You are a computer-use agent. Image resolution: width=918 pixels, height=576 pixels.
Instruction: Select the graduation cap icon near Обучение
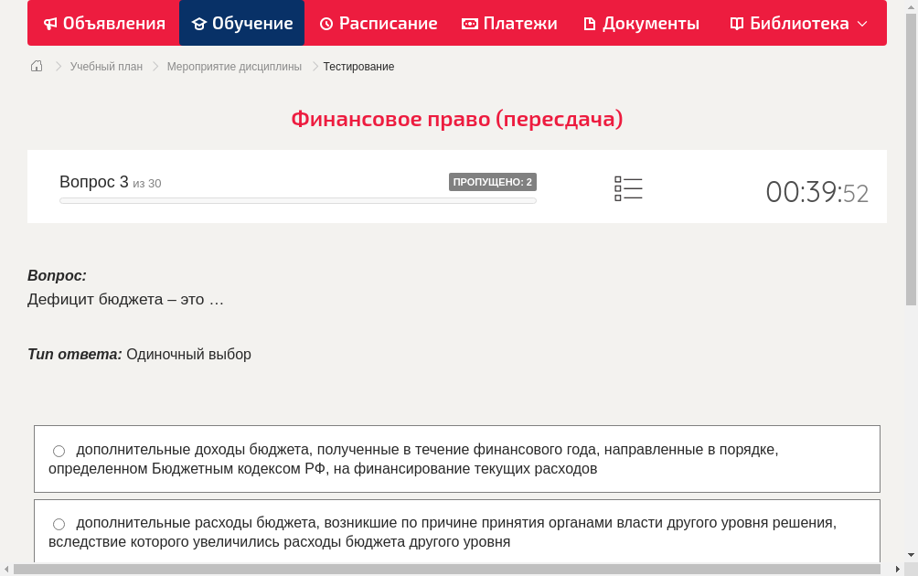click(198, 23)
